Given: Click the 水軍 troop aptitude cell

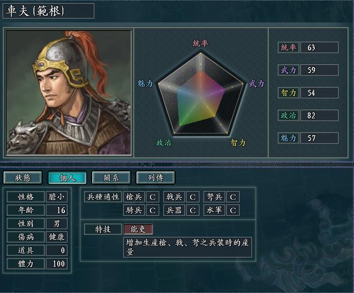Looking at the screenshot, I should click(214, 210).
